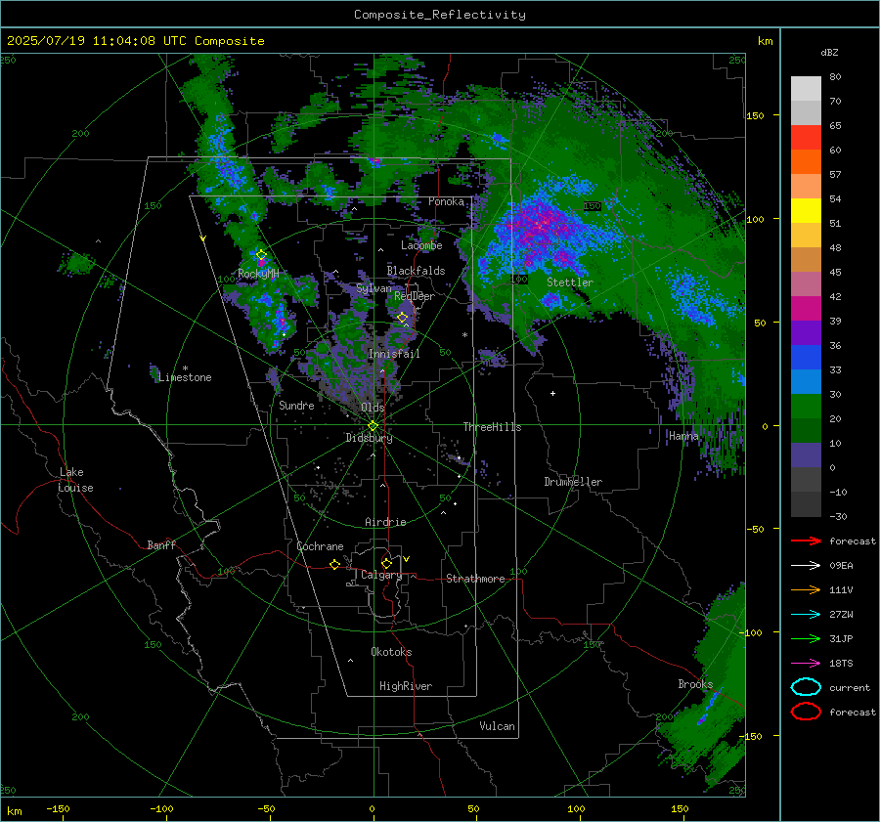Click the yellow diamond marker above Calgary
The height and width of the screenshot is (822, 880).
[x=386, y=563]
